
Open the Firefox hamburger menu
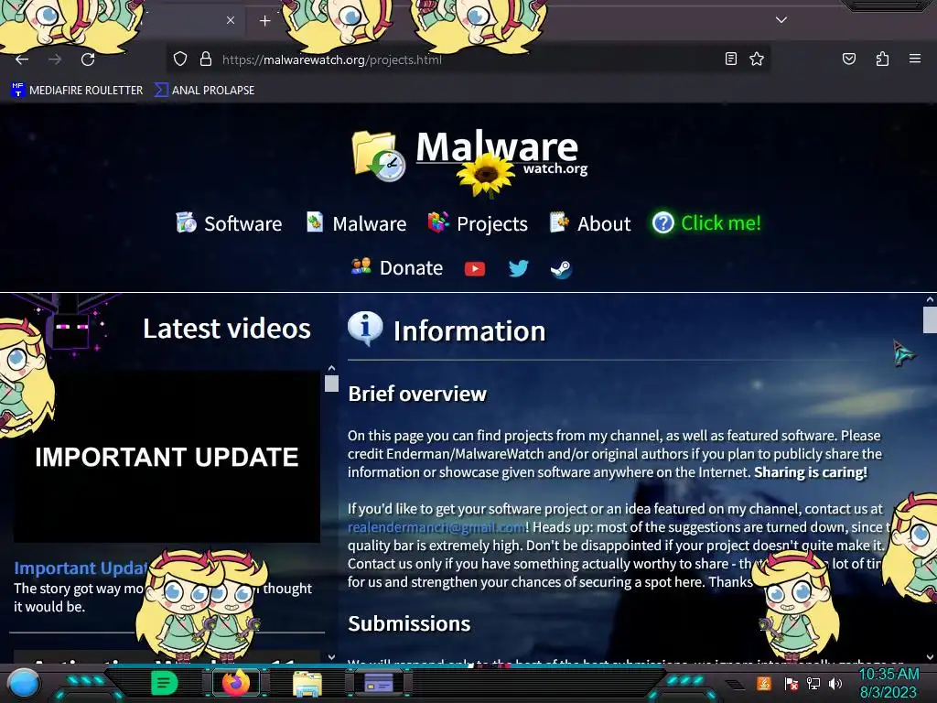click(x=914, y=59)
